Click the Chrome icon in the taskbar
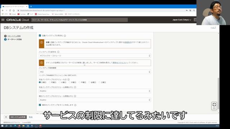Screen dimensions: 230x129 pyautogui.click(x=28, y=126)
